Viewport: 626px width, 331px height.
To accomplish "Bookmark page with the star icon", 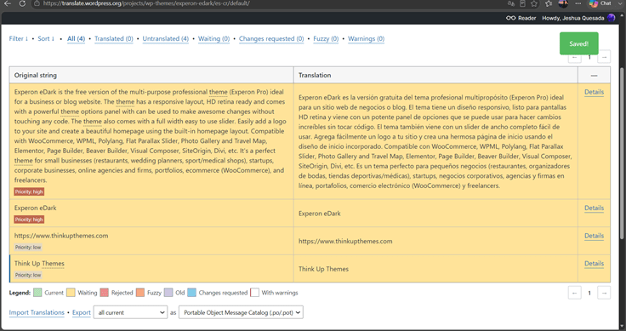I will (534, 3).
